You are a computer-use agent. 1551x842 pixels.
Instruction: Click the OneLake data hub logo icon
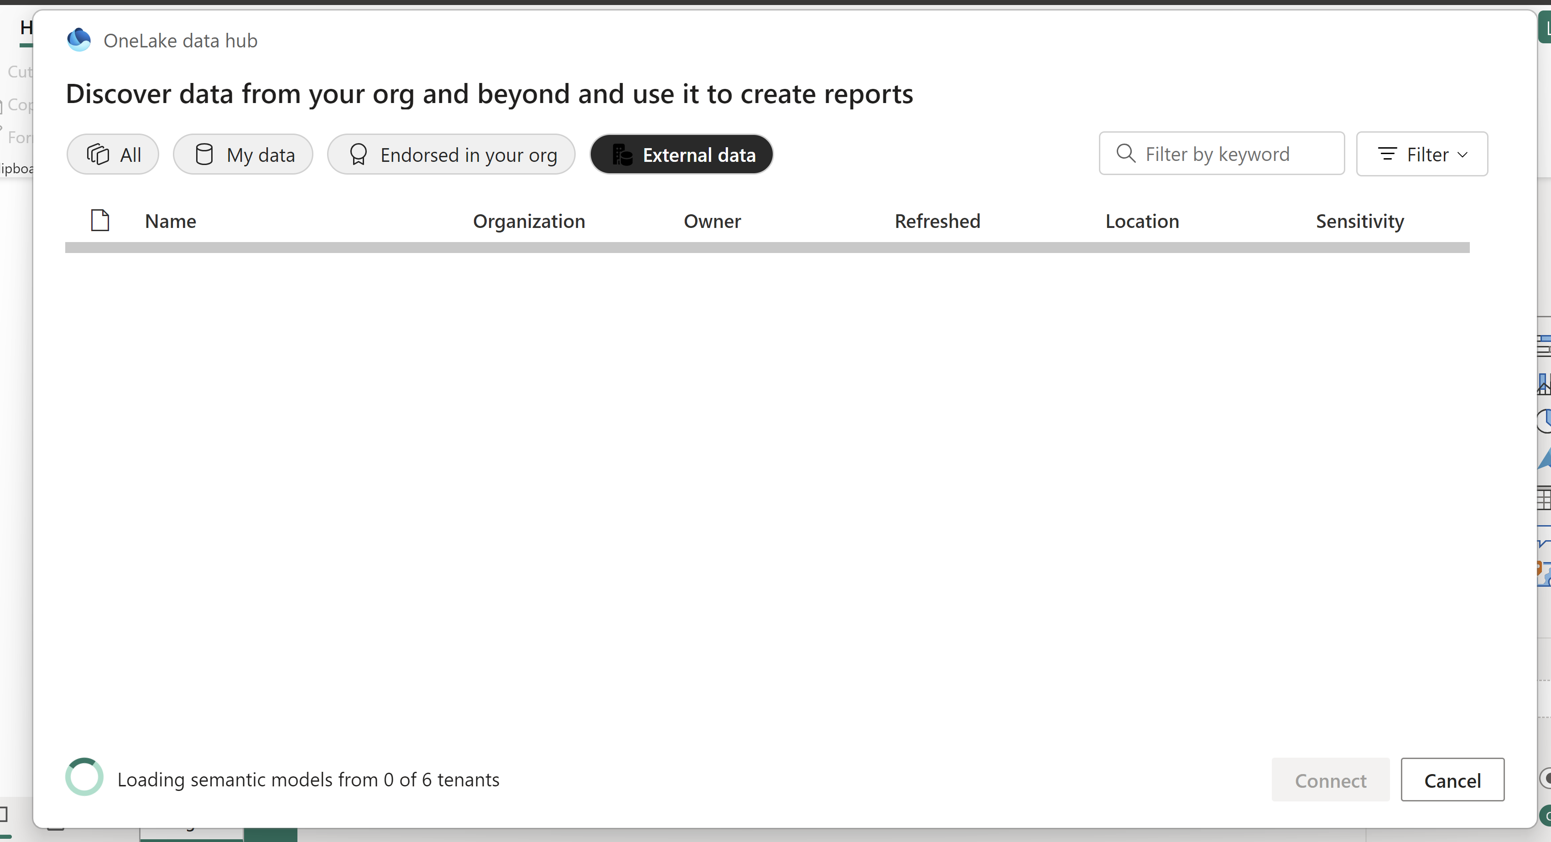tap(79, 40)
